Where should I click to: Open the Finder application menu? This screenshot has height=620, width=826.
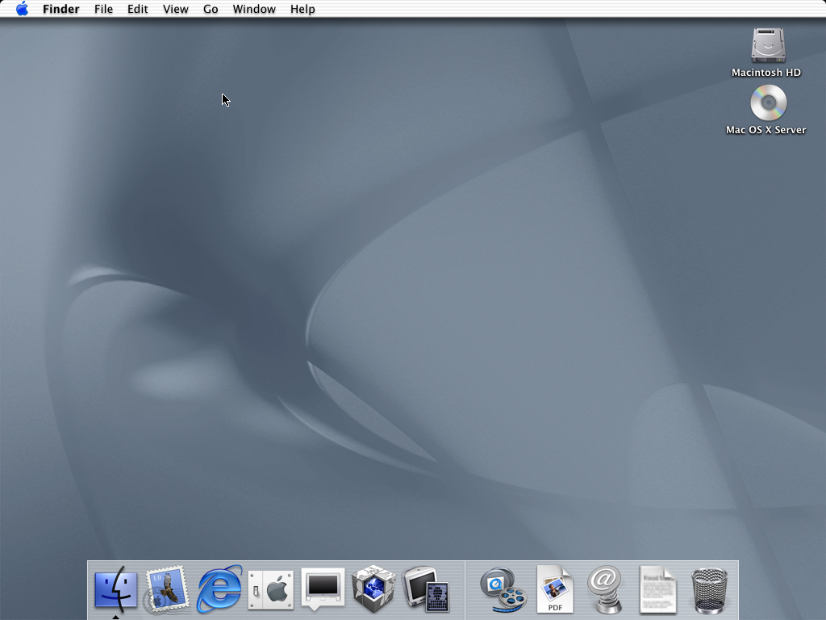[x=61, y=9]
